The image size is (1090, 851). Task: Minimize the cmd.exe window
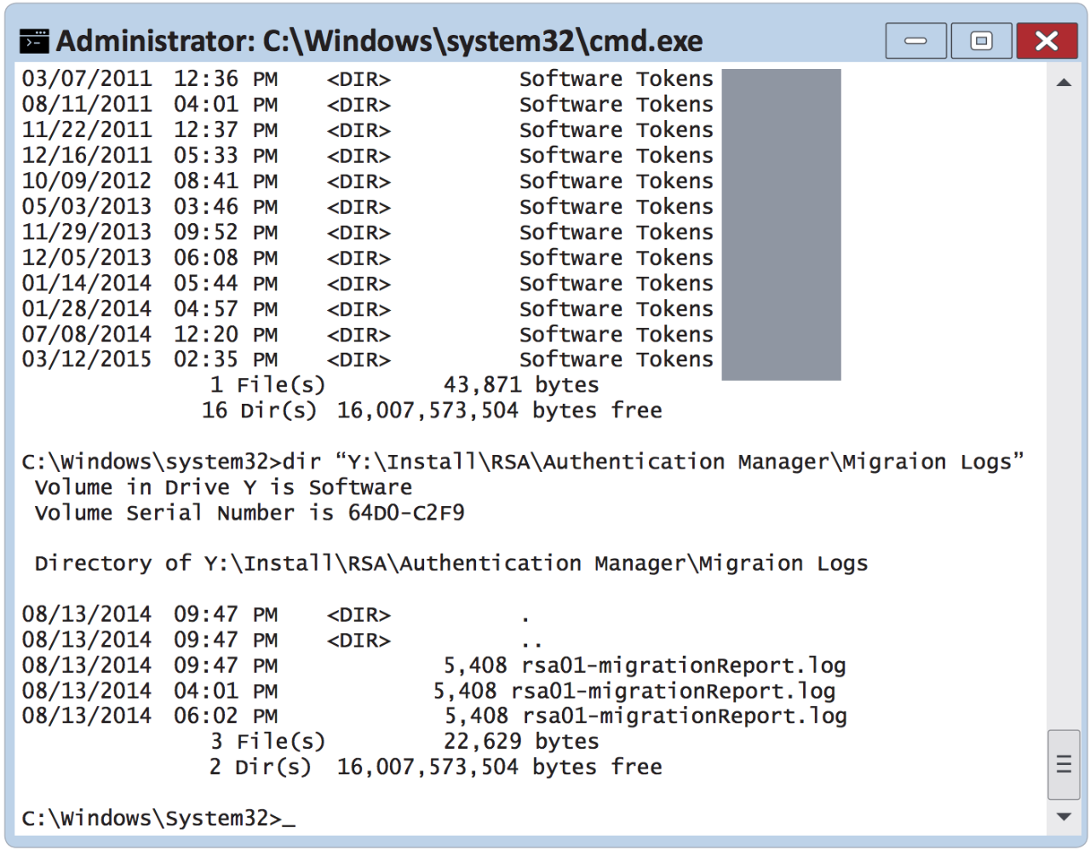[915, 41]
